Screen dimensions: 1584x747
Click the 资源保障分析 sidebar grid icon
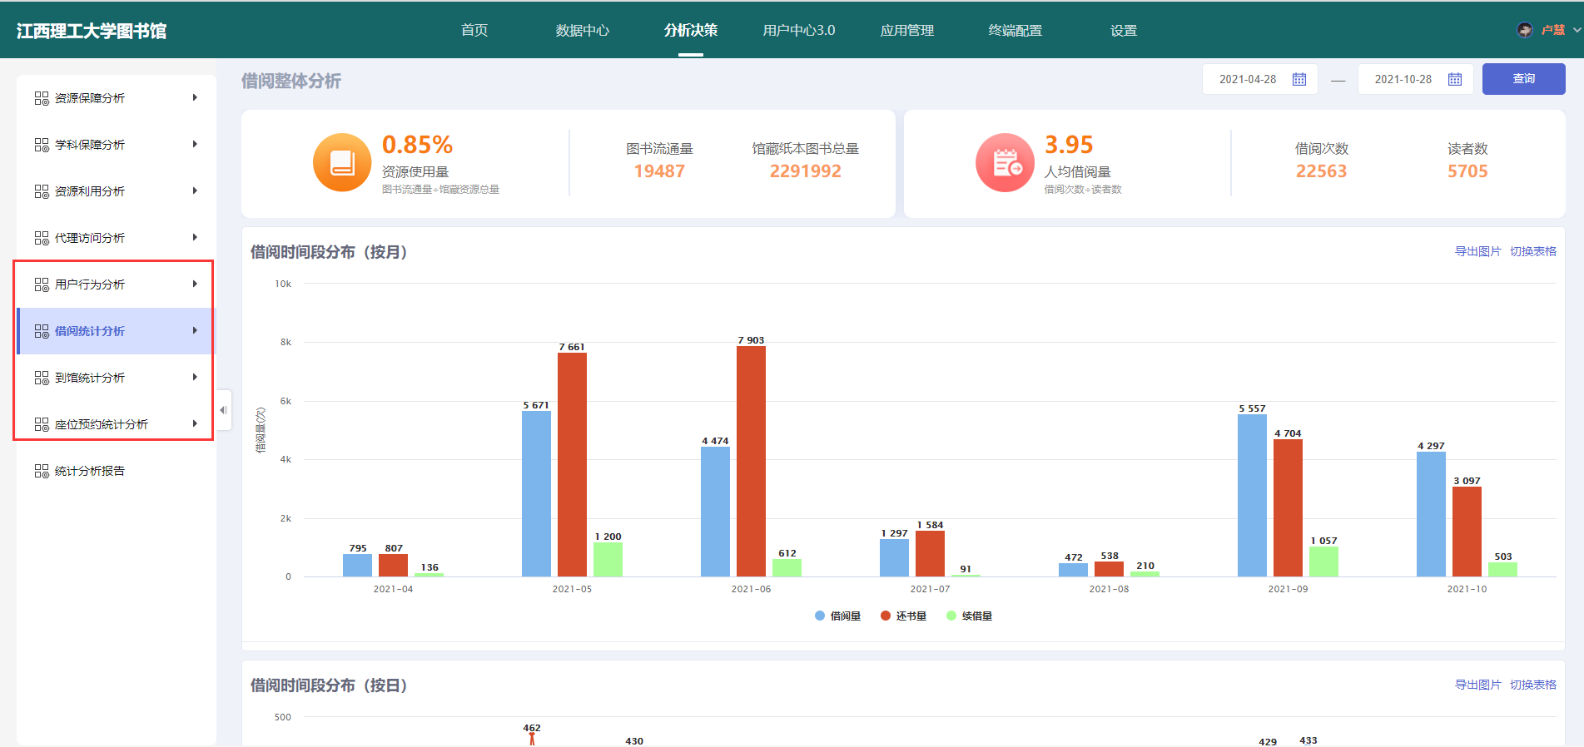coord(42,98)
